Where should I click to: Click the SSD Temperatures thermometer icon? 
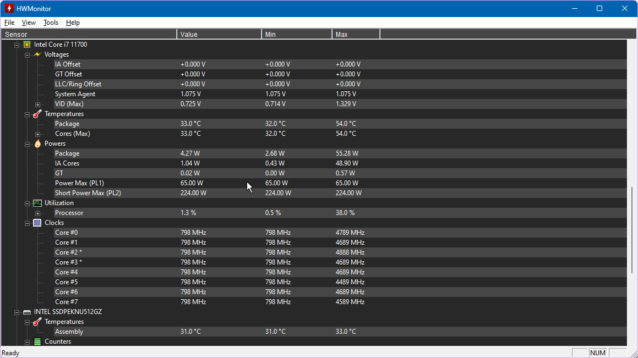(37, 322)
